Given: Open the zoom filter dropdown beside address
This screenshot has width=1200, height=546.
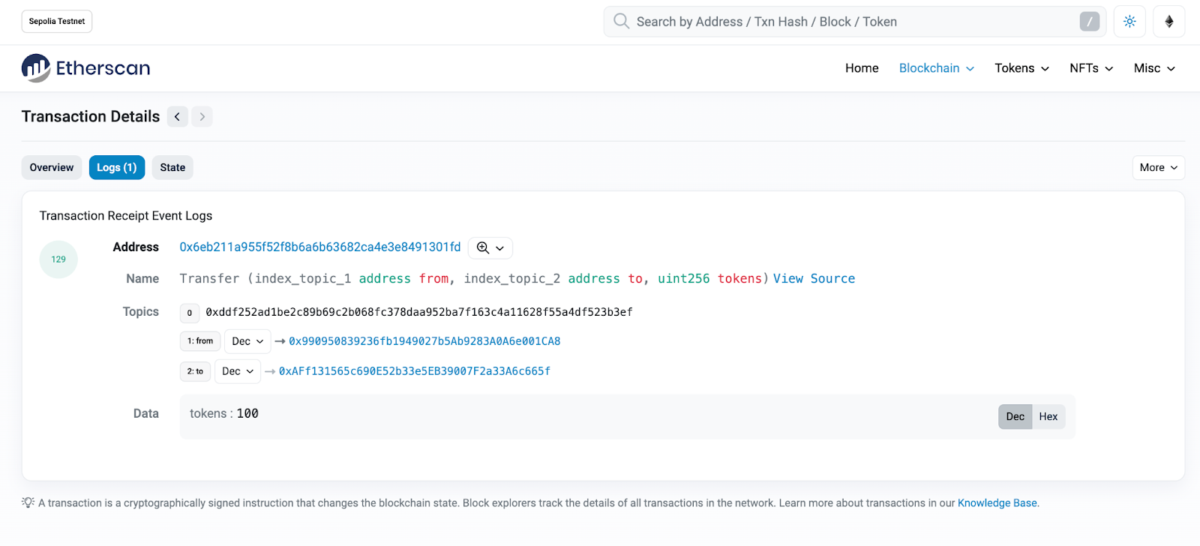Looking at the screenshot, I should 490,248.
